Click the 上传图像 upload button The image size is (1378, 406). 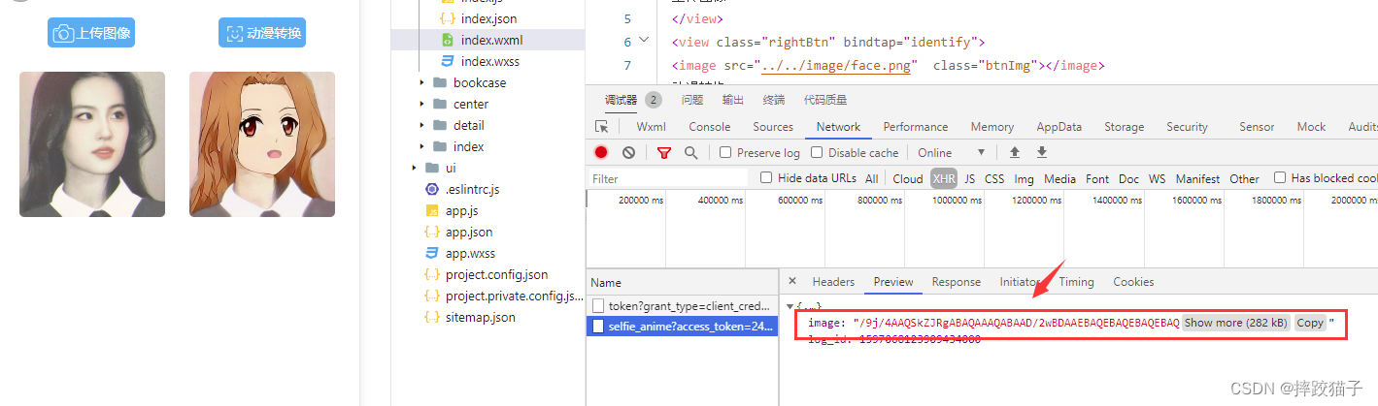pyautogui.click(x=90, y=33)
